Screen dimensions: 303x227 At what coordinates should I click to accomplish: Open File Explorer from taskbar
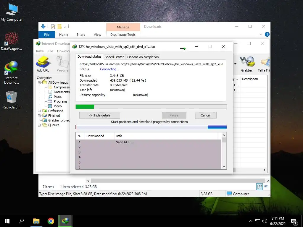pos(36,221)
